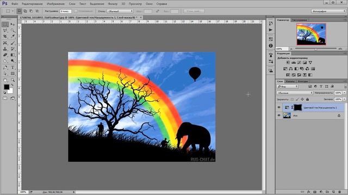Screen dimensions: 348x195
Task: Select the Blur tool
Action: (x=5, y=61)
